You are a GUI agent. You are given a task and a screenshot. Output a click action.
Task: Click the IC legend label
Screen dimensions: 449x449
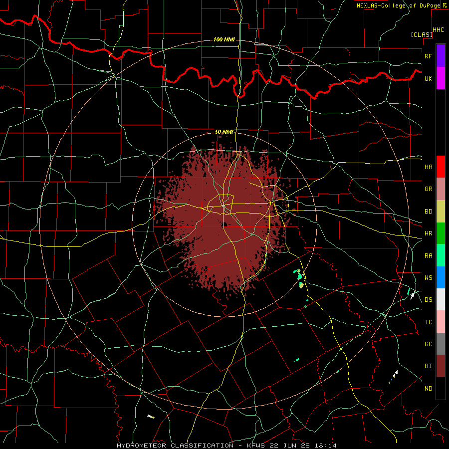pyautogui.click(x=429, y=322)
